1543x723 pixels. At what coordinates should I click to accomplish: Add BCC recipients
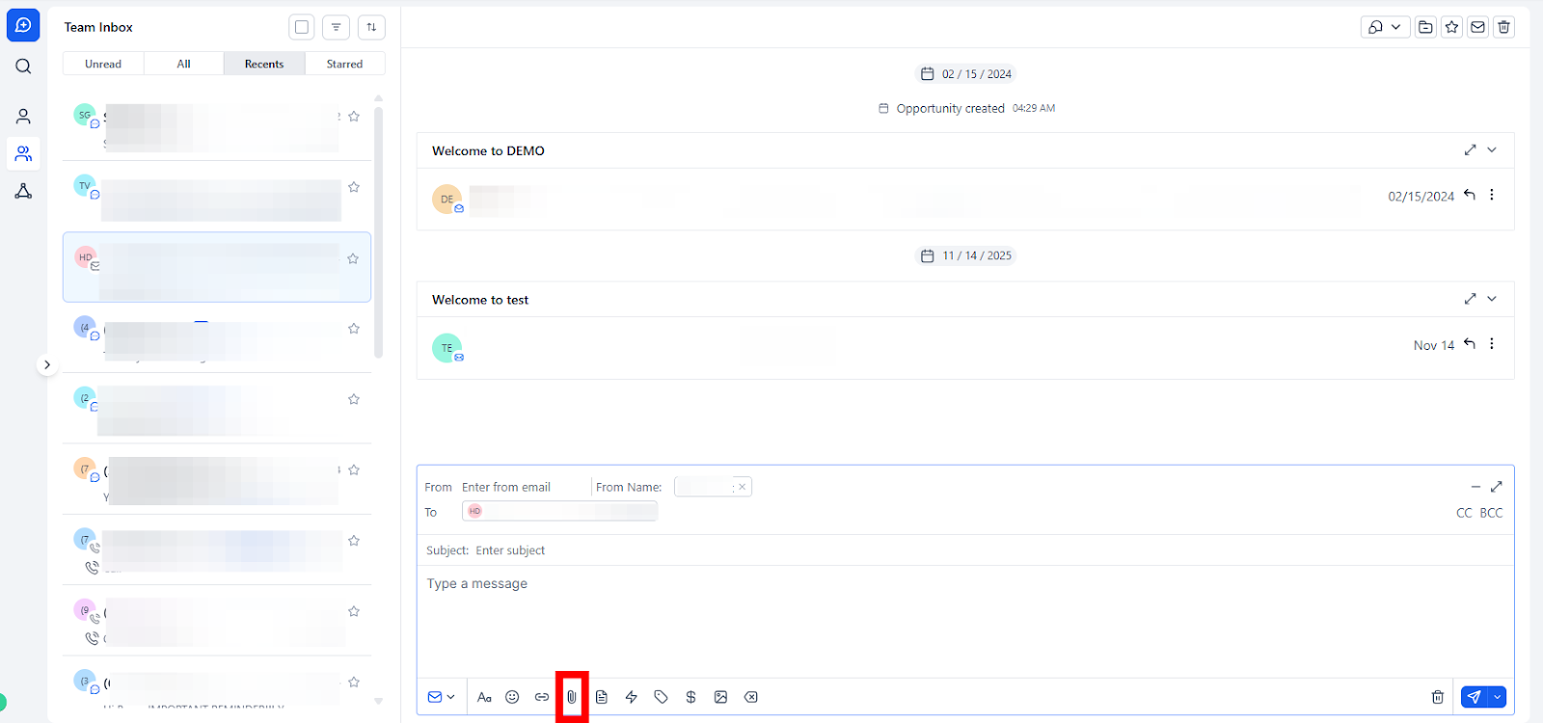pos(1491,513)
